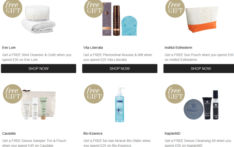The height and width of the screenshot is (147, 234).
Task: Open the orange and white sun pouch image
Action: pos(202,19)
